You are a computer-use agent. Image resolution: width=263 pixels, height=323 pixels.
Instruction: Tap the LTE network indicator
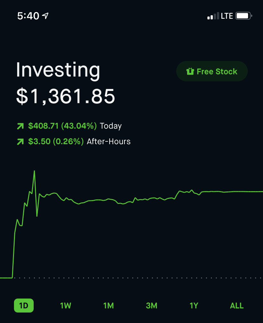[x=227, y=16]
